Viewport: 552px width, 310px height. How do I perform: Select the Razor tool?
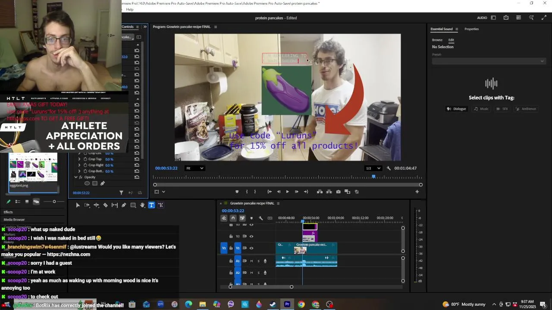click(x=105, y=205)
